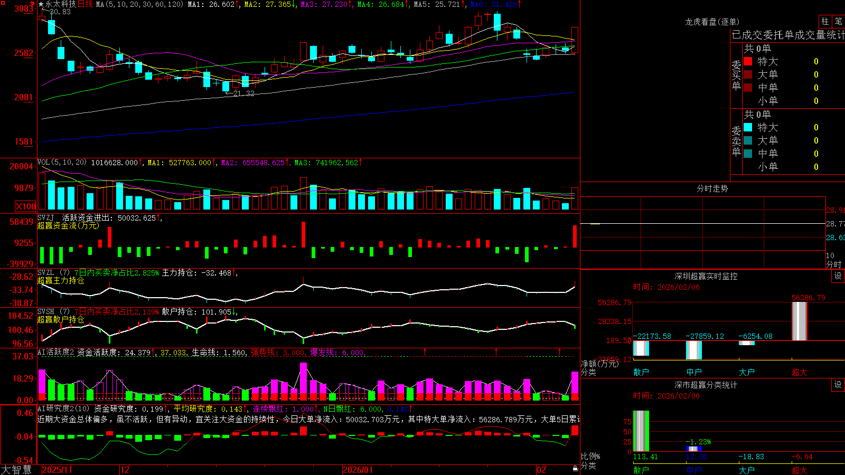
Task: Click the 近期大资金总体偏多 analysis text
Action: 73,419
